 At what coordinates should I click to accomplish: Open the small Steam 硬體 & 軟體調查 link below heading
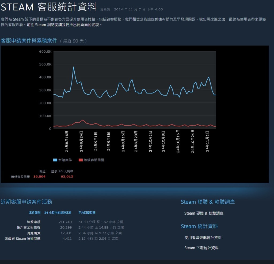204,213
